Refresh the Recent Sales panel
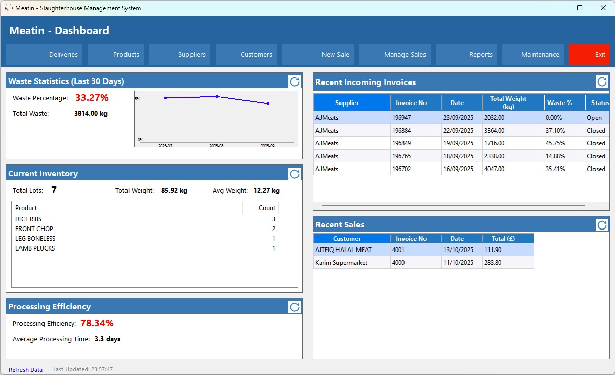The height and width of the screenshot is (375, 616). [602, 225]
